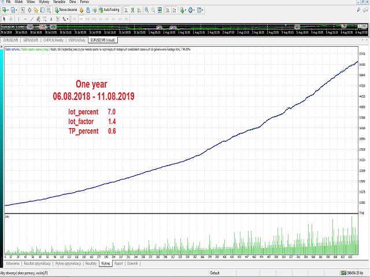The image size is (370, 277).
Task: Click the connection status 396454/20 kb
Action: [x=352, y=273]
